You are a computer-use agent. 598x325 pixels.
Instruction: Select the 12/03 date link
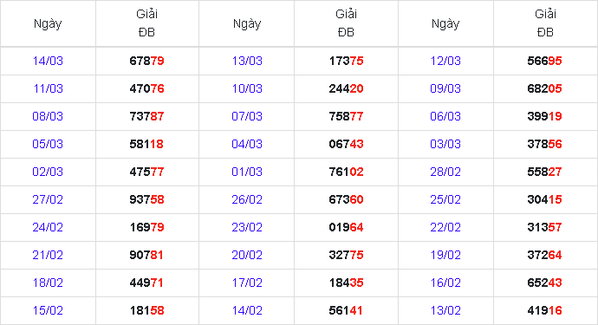coord(445,61)
